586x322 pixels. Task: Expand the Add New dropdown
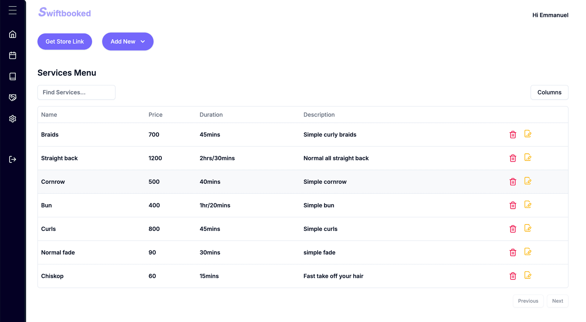128,41
